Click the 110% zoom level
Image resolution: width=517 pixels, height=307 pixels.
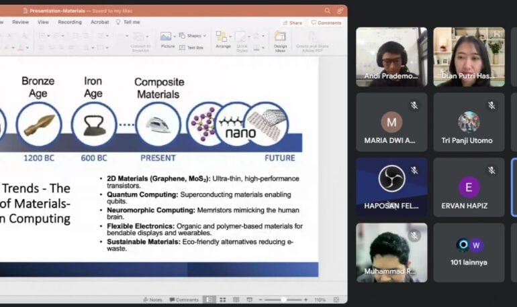[x=320, y=300]
